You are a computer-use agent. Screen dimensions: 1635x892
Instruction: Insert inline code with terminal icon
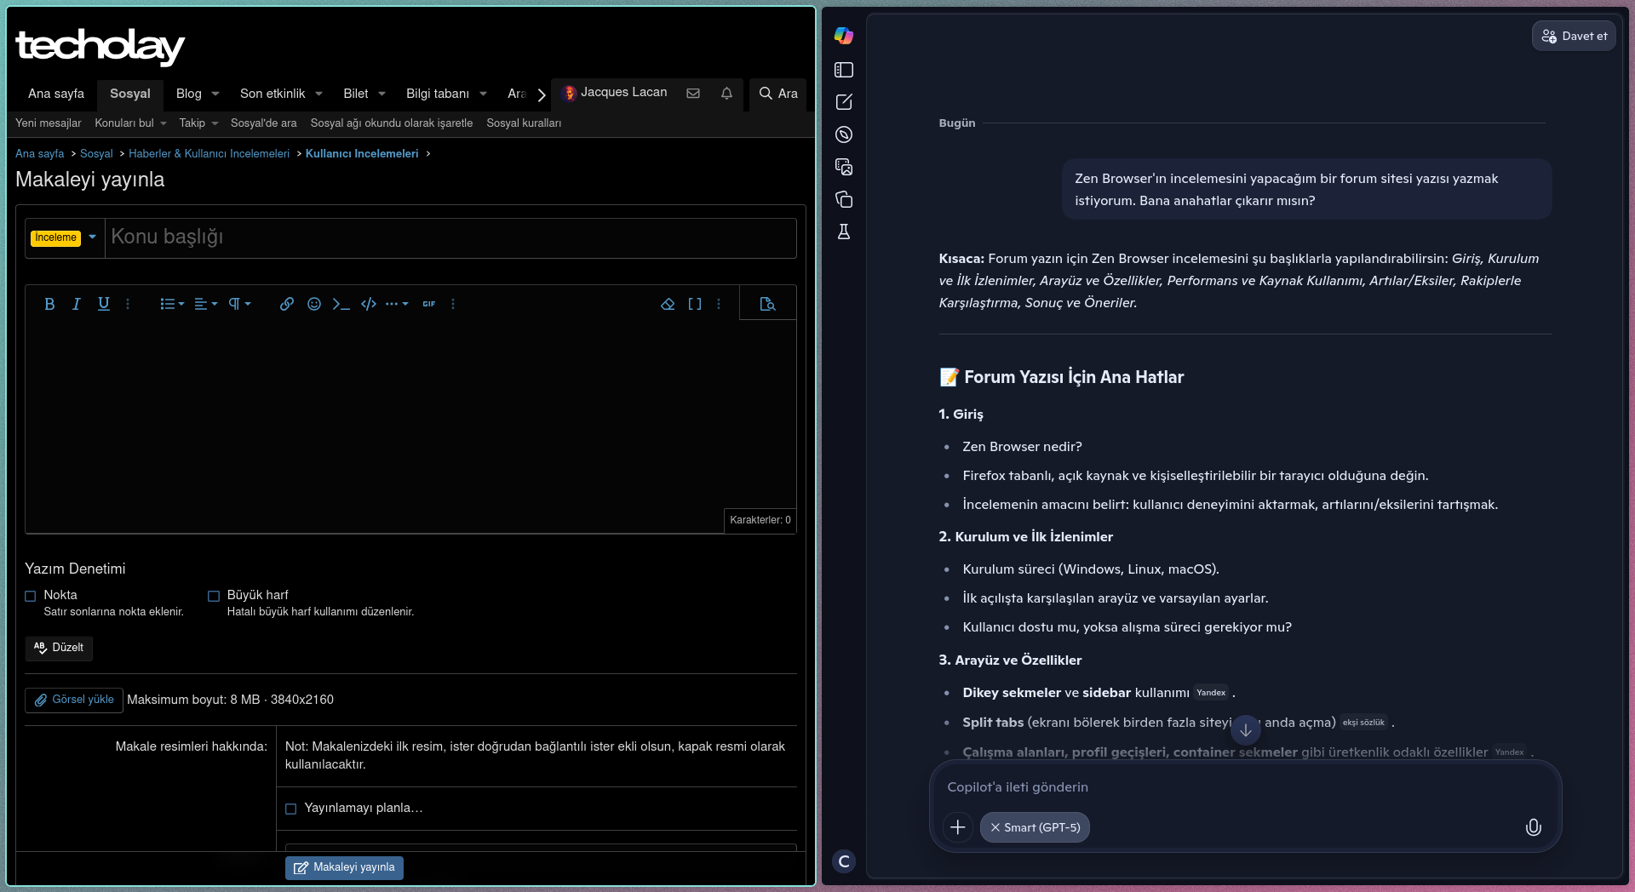(x=341, y=304)
